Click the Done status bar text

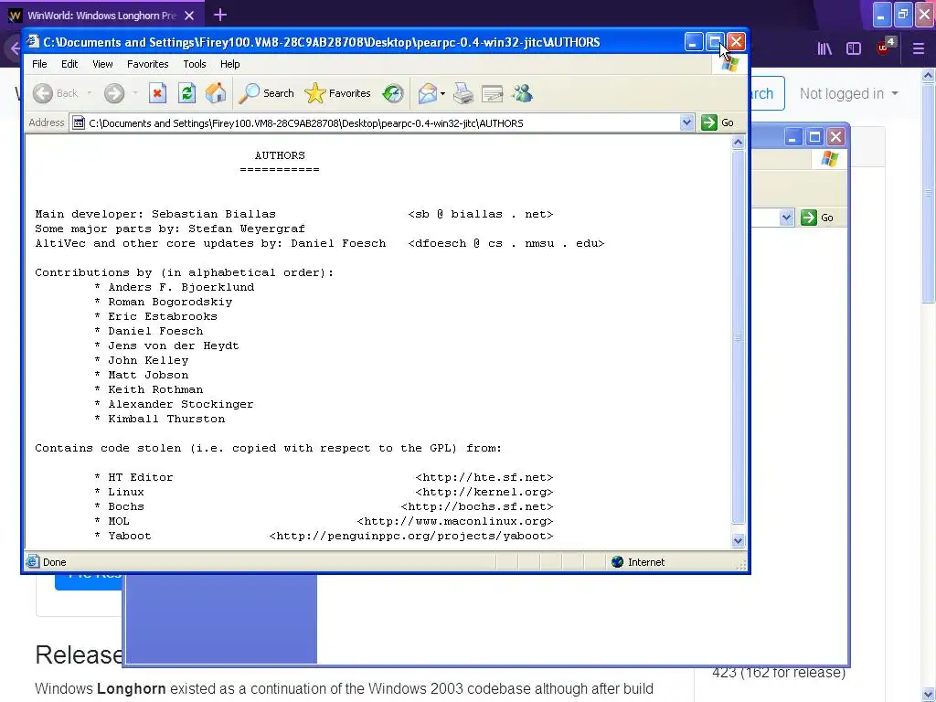pyautogui.click(x=54, y=562)
